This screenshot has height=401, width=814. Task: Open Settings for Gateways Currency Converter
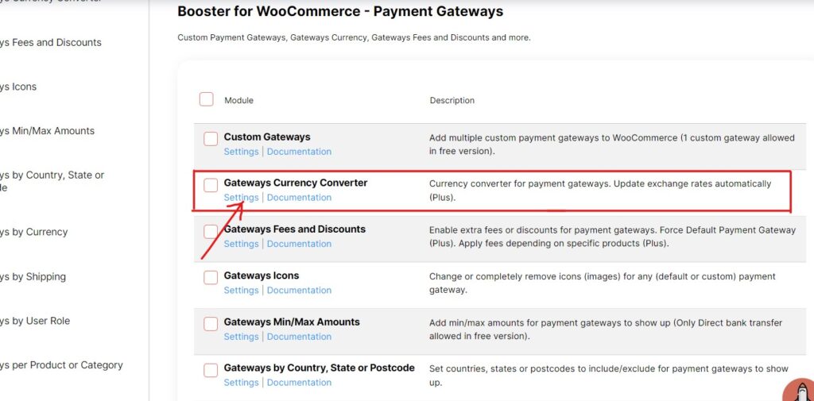241,198
